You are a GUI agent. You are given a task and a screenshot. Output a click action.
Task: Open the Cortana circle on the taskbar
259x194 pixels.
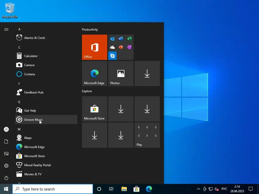tap(99, 189)
